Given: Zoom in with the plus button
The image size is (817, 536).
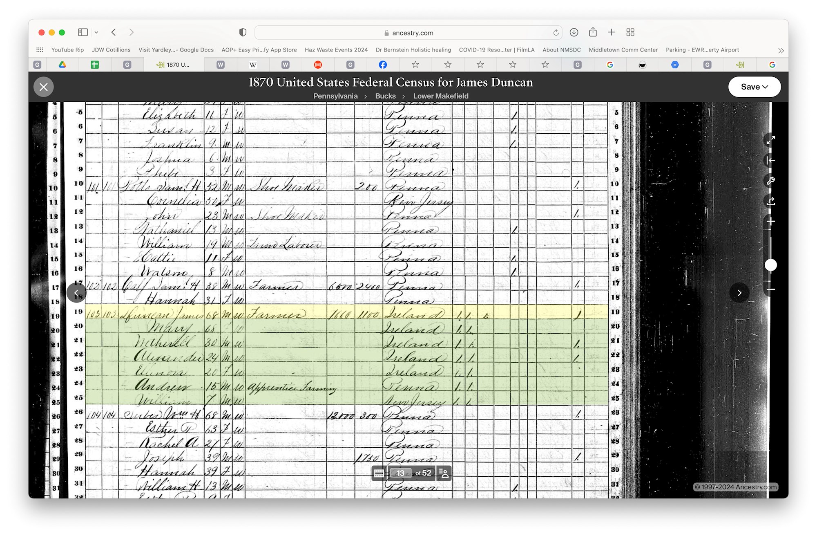Looking at the screenshot, I should pos(770,222).
